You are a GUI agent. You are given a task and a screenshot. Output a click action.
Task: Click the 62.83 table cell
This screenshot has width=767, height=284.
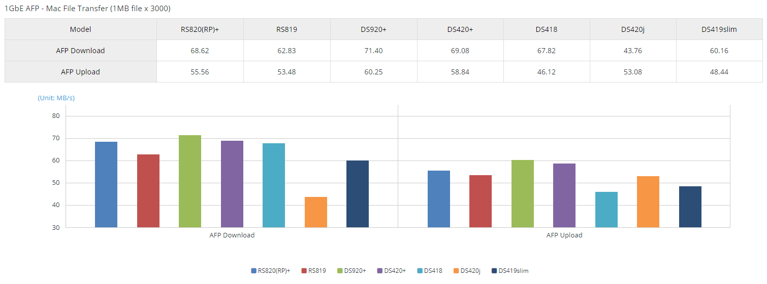tap(287, 51)
